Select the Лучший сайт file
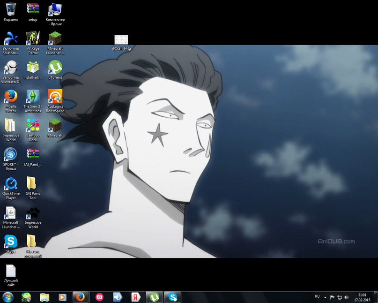378x303 pixels. click(11, 275)
